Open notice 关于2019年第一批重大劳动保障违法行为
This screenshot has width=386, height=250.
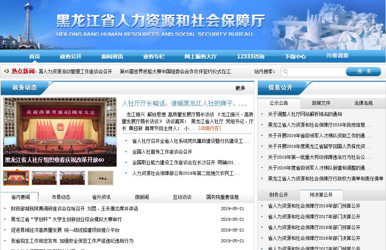tap(319, 157)
